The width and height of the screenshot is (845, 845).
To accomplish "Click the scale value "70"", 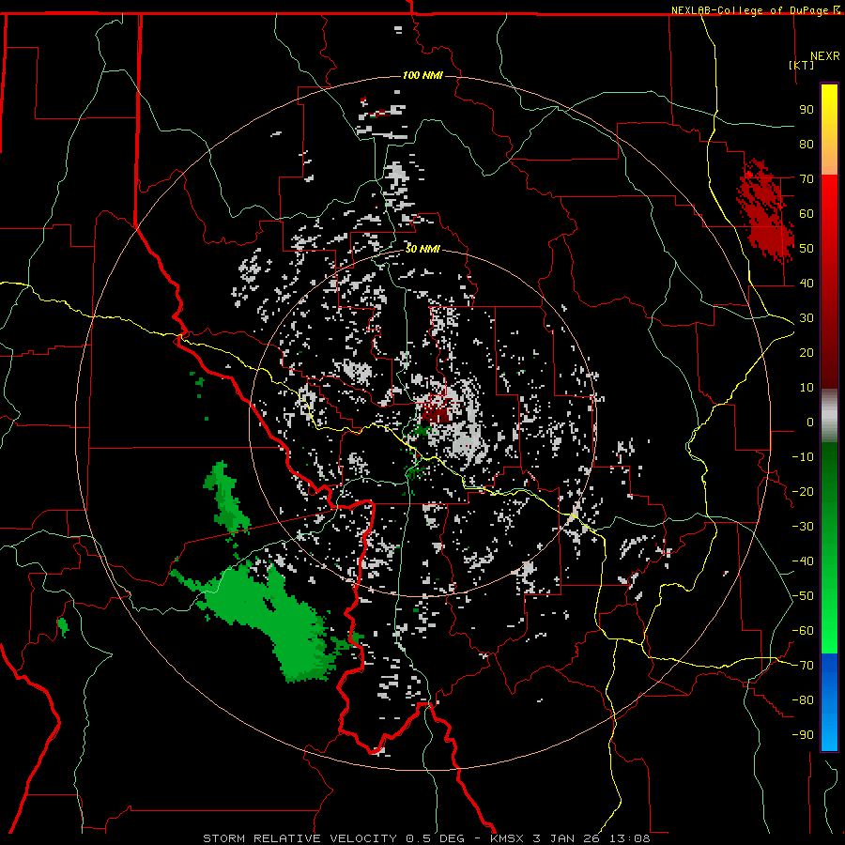I will coord(807,179).
